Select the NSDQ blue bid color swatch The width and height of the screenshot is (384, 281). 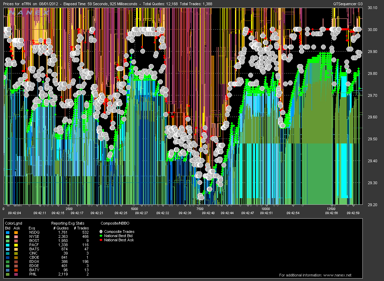click(8, 232)
